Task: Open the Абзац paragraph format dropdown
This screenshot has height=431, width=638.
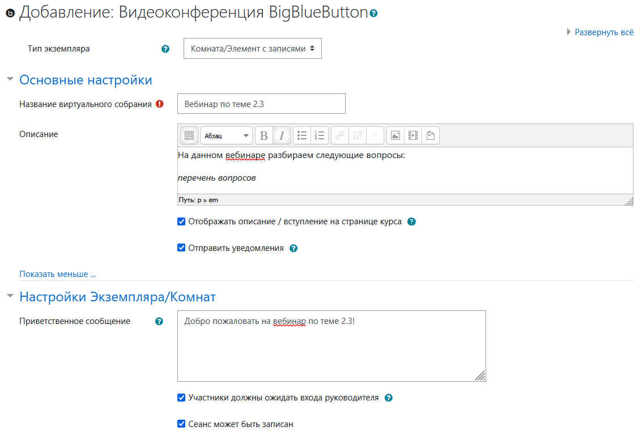Action: (x=227, y=135)
